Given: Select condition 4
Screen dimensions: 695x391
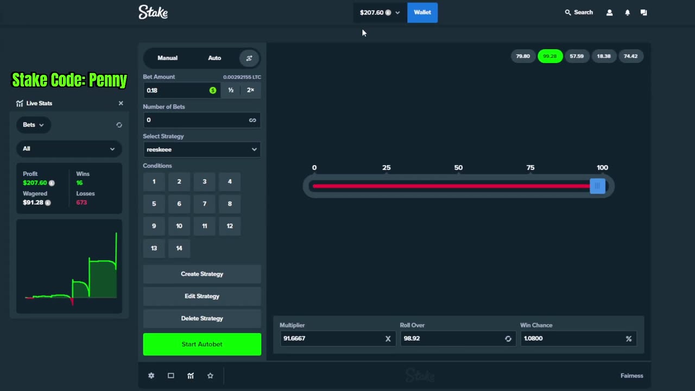Looking at the screenshot, I should coord(230,182).
